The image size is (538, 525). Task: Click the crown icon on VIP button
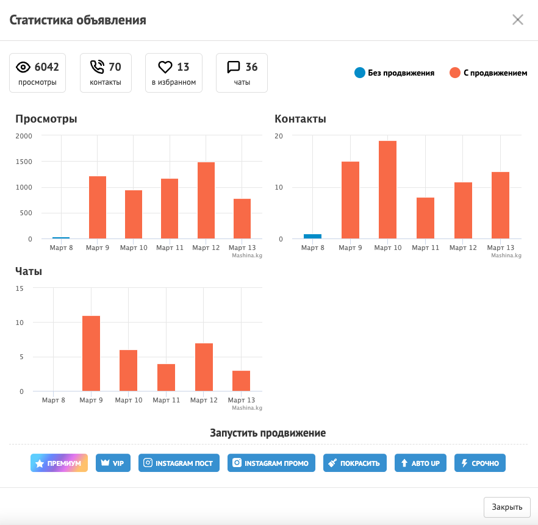pos(105,463)
